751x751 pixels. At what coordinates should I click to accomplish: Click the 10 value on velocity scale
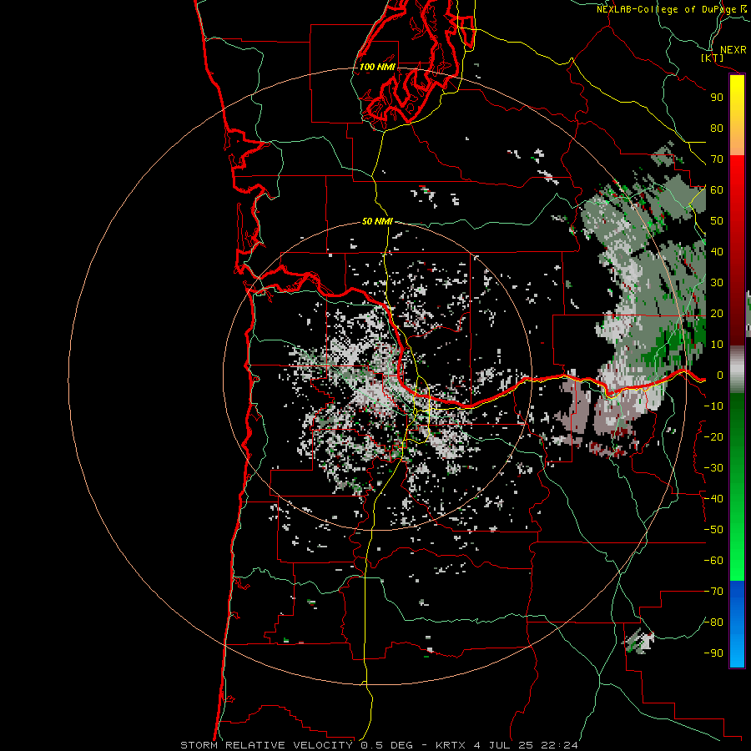pyautogui.click(x=717, y=345)
